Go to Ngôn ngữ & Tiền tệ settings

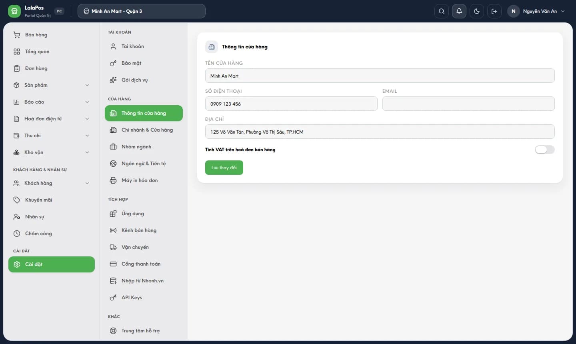[x=144, y=164]
